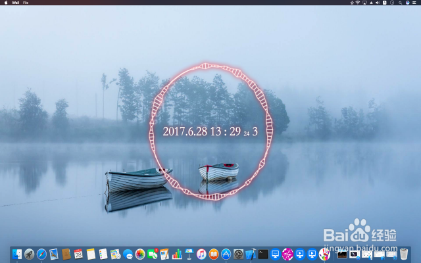Open Safari compass icon in Dock

pyautogui.click(x=41, y=254)
